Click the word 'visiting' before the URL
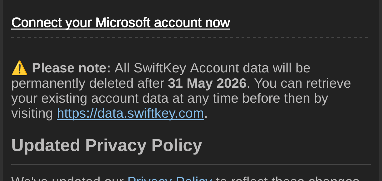382x181 pixels. (32, 113)
